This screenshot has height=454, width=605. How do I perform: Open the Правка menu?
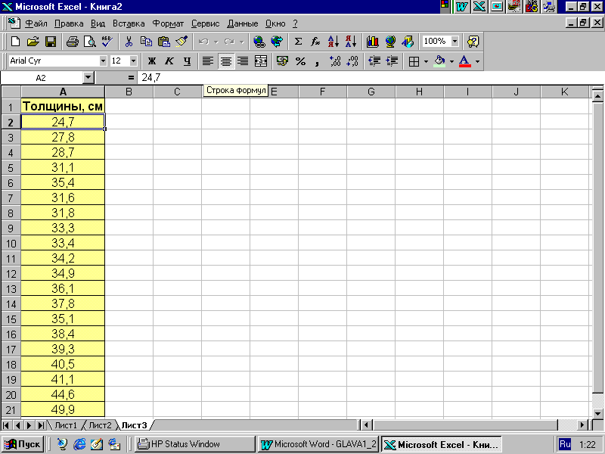[69, 23]
